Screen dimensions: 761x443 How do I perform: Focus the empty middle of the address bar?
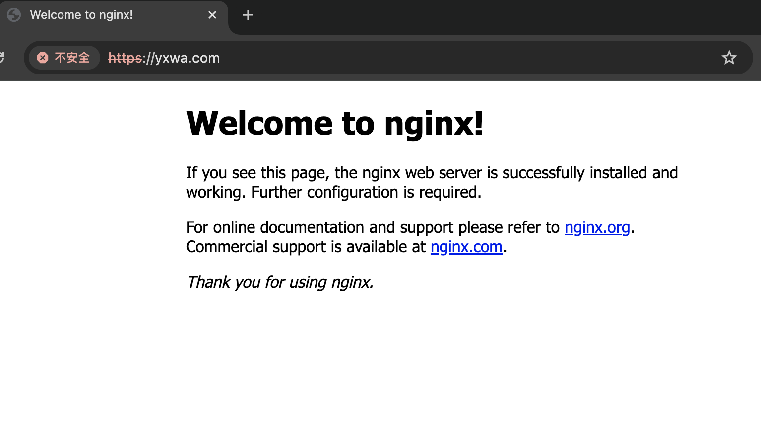pyautogui.click(x=446, y=58)
